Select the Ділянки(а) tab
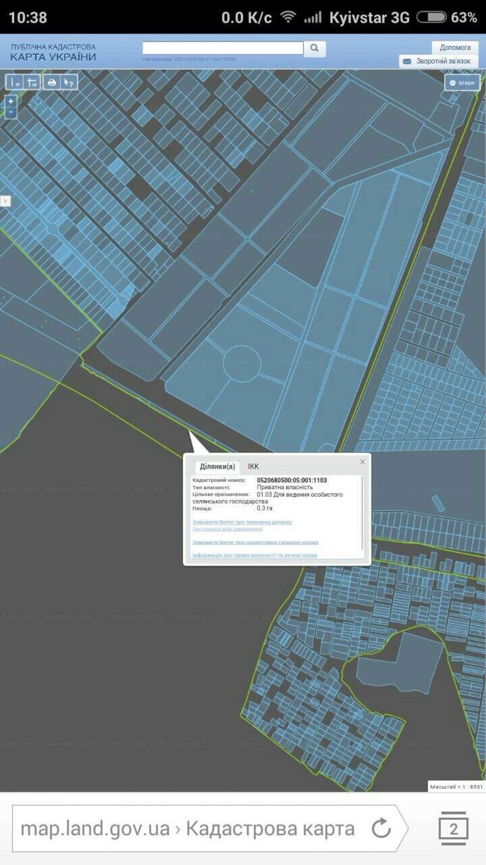486x865 pixels. [217, 466]
